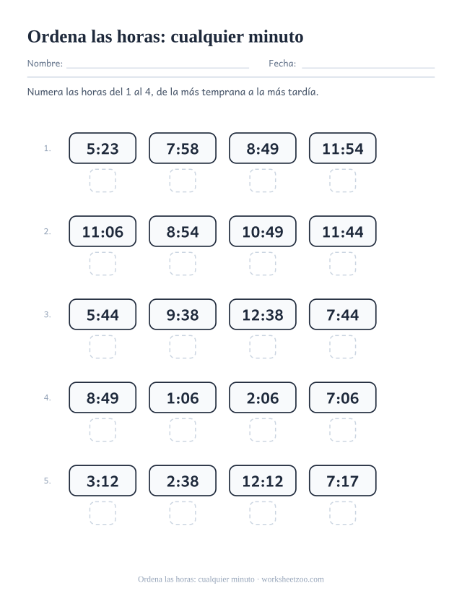462x599 pixels.
Task: Select the 5:23 time box
Action: pos(103,148)
